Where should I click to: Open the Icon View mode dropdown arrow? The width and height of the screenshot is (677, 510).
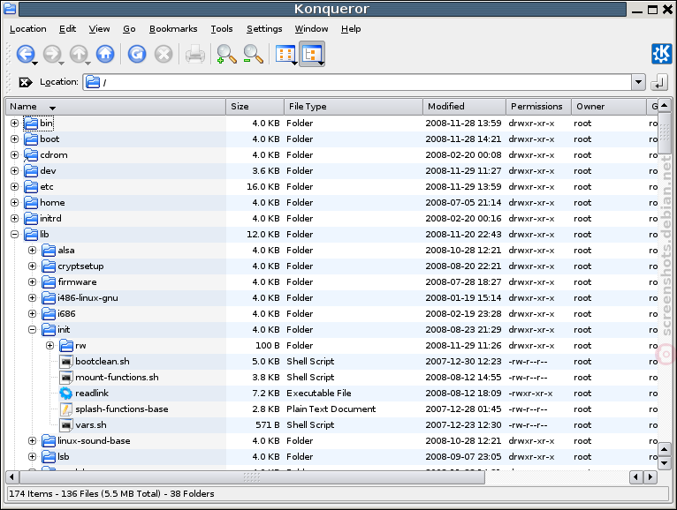[294, 64]
